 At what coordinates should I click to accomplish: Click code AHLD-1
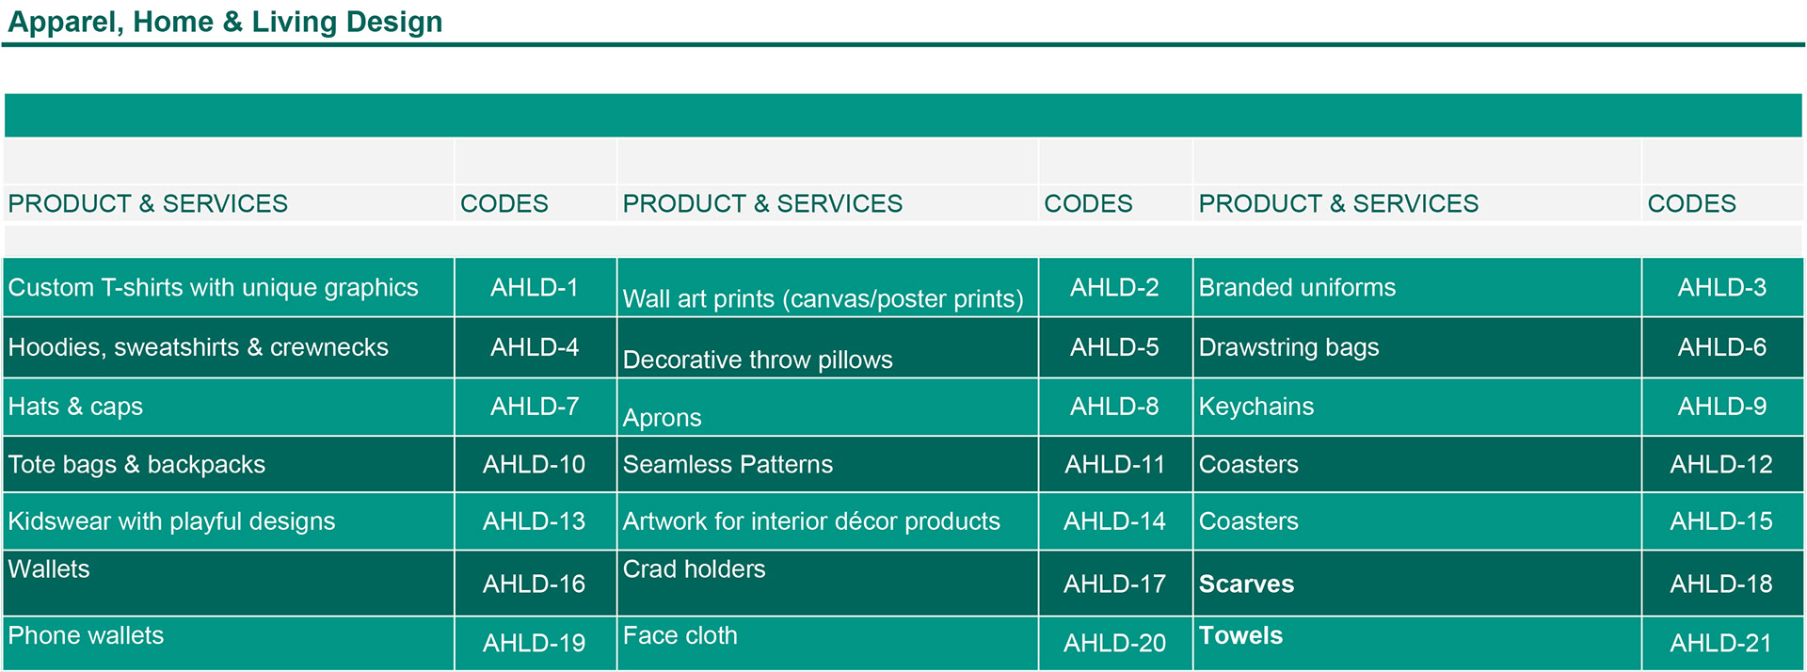coord(534,288)
